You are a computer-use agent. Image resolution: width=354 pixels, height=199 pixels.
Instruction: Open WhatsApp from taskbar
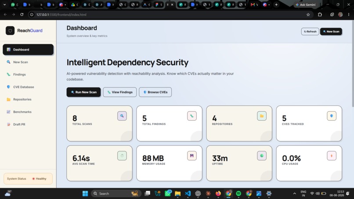[168, 193]
